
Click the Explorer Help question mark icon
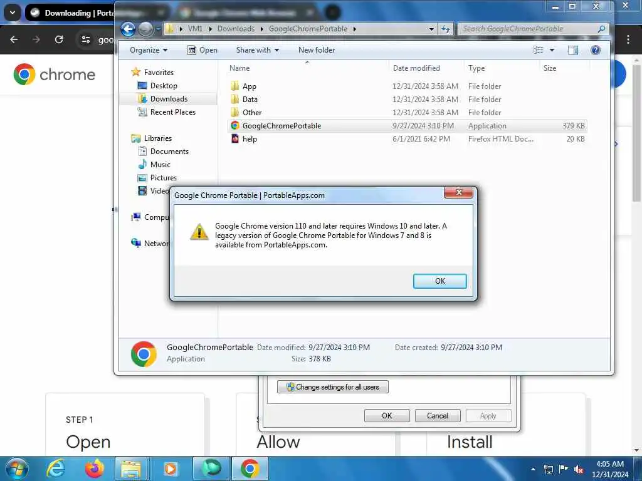coord(596,50)
